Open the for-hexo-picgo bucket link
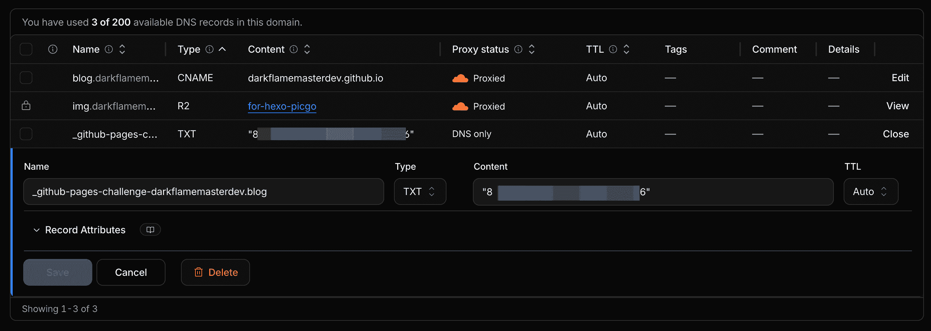Viewport: 931px width, 331px height. pos(282,106)
